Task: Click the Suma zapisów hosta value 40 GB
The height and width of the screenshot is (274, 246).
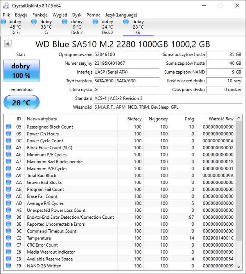Action: coord(224,63)
